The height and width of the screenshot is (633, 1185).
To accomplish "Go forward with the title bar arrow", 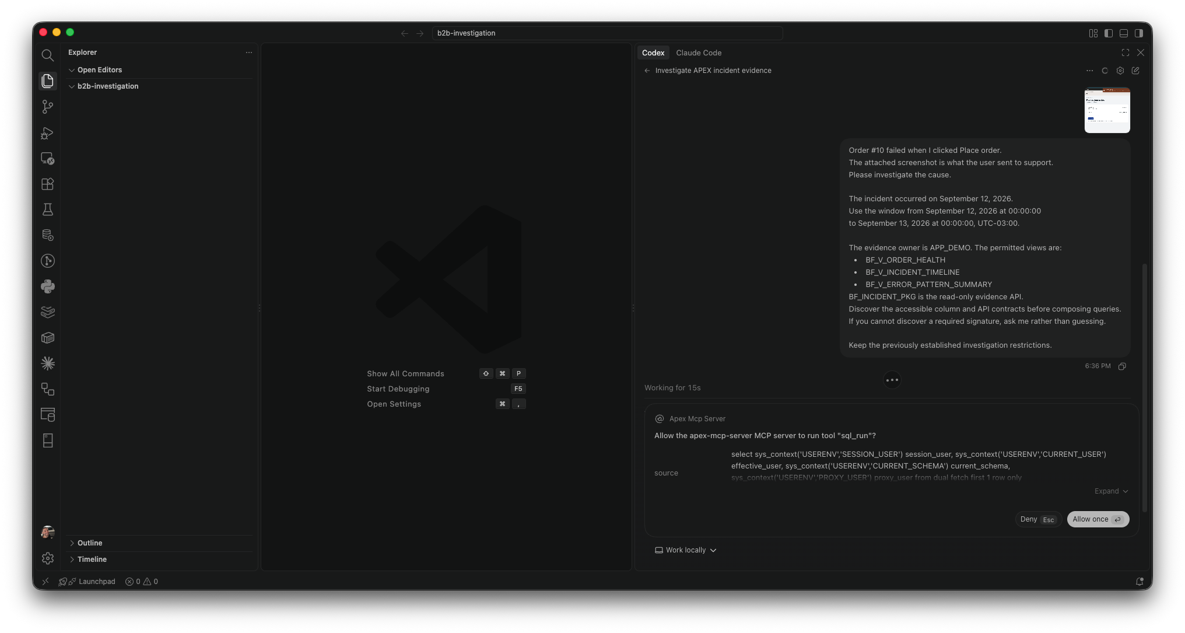I will (x=420, y=33).
